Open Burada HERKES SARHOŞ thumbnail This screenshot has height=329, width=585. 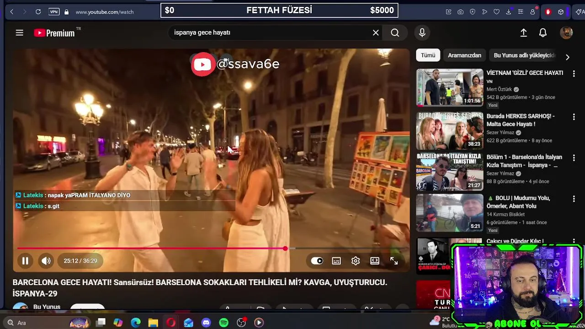tap(450, 131)
